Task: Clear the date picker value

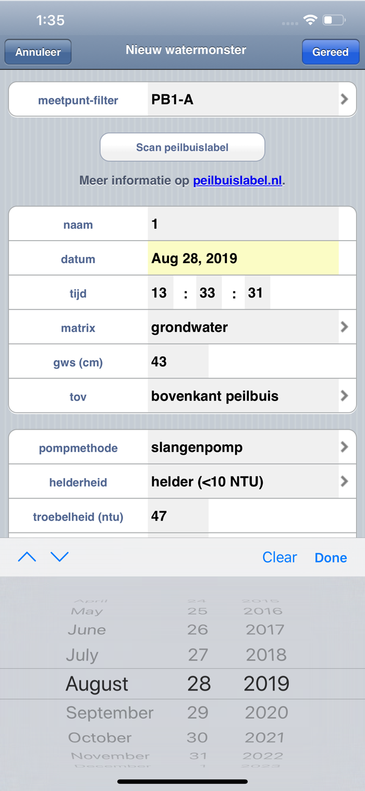Action: pyautogui.click(x=279, y=557)
